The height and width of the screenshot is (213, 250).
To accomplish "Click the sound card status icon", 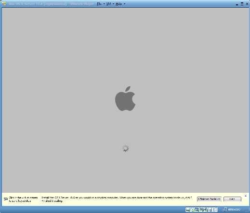I will pos(206,210).
